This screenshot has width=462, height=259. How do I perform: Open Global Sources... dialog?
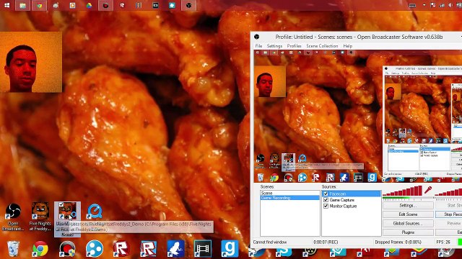tap(408, 224)
